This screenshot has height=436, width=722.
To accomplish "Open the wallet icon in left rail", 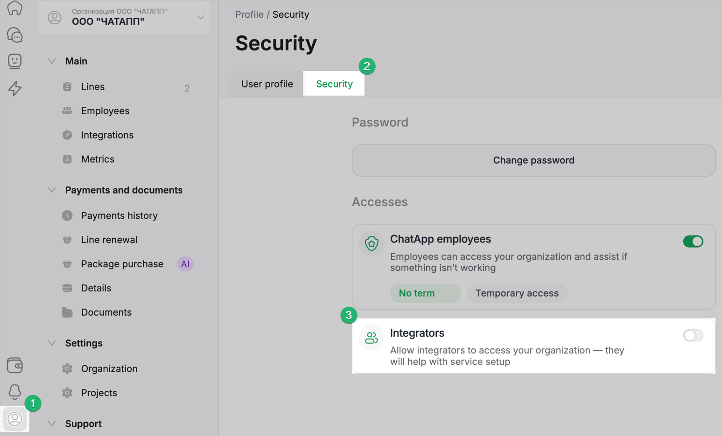I will point(15,365).
